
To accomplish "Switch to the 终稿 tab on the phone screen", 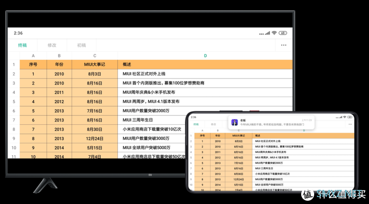I will (196, 124).
